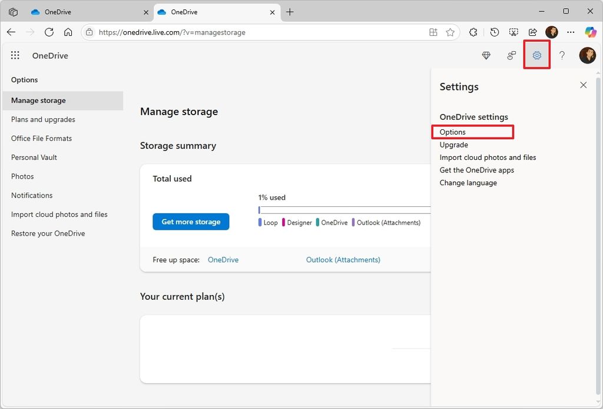Viewport: 603px width, 409px height.
Task: Click the Settings panel vertical scrollbar
Action: pyautogui.click(x=598, y=236)
